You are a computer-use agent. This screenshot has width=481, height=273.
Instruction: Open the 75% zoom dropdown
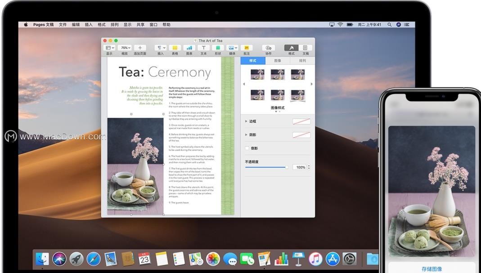point(125,48)
